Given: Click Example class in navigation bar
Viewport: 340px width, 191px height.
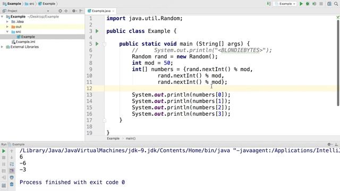Looking at the screenshot, I should [x=47, y=4].
